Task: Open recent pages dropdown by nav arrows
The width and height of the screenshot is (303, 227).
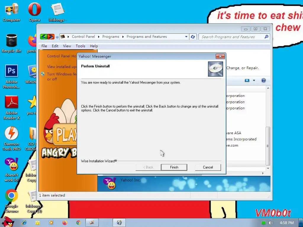Action: [x=57, y=37]
